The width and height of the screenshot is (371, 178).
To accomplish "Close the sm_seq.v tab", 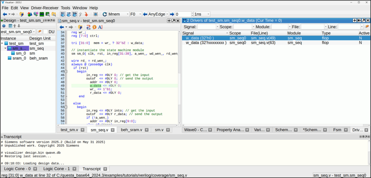I will 112,130.
